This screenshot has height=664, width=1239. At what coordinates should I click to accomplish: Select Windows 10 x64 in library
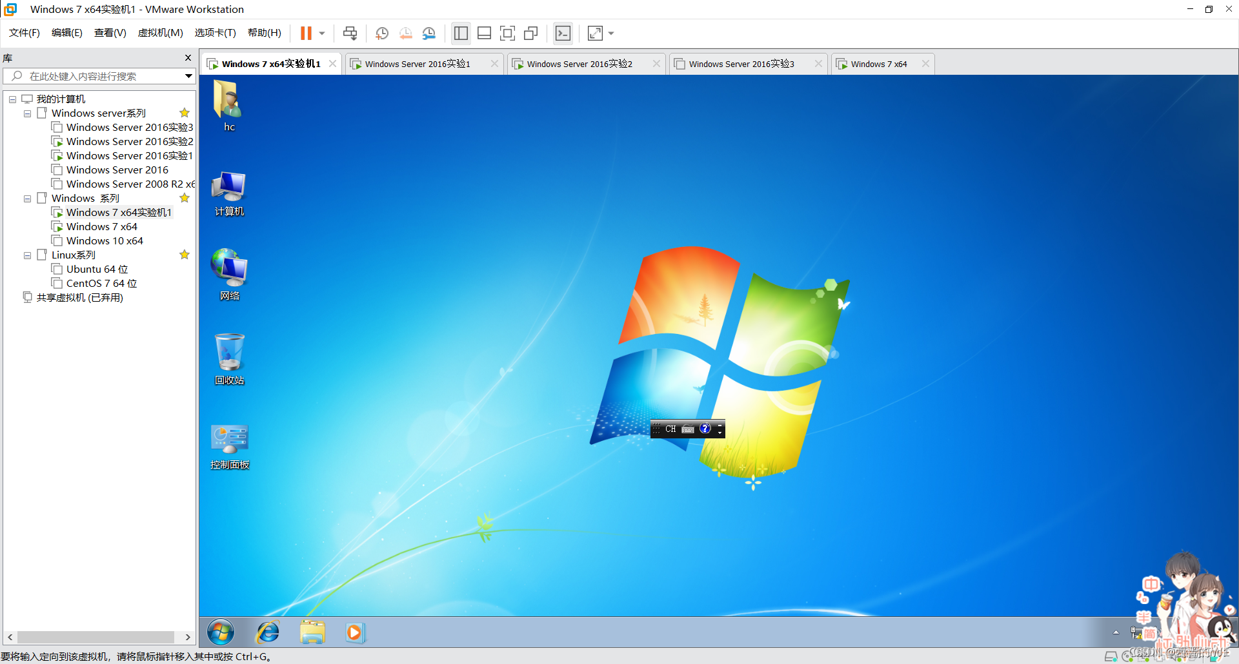tap(97, 241)
